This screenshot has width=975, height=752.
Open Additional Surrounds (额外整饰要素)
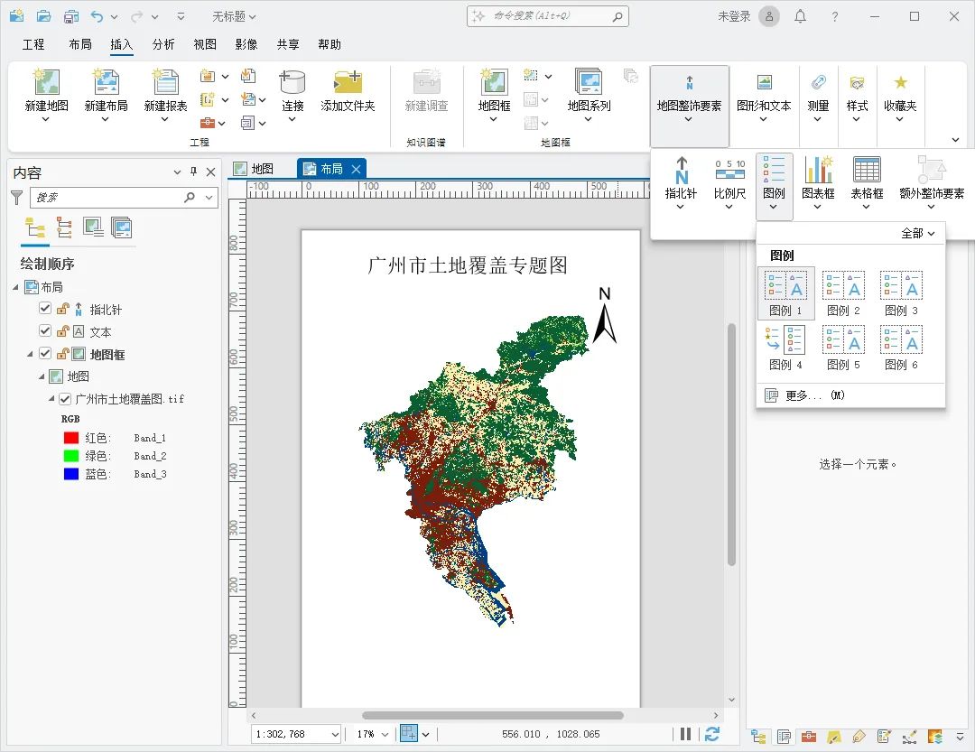pos(932,183)
